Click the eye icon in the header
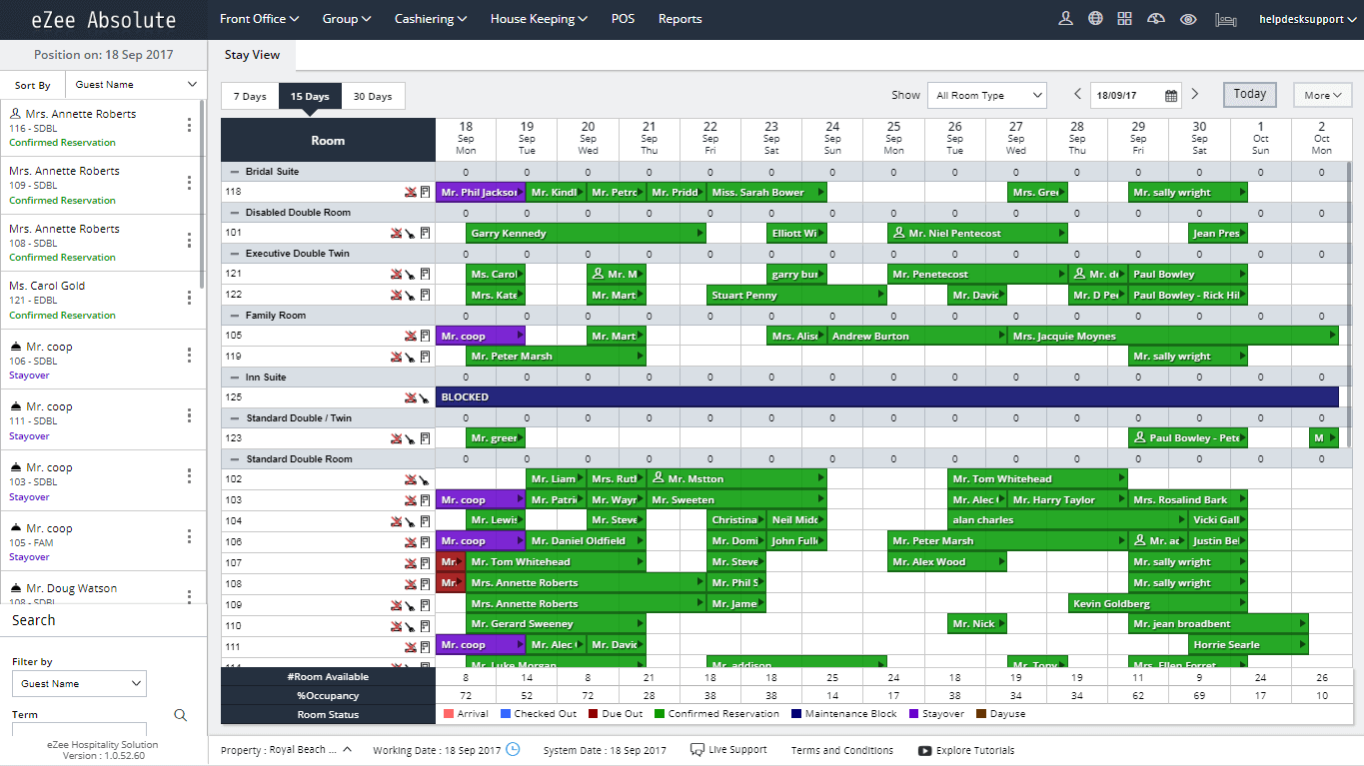The image size is (1364, 766). [x=1188, y=18]
